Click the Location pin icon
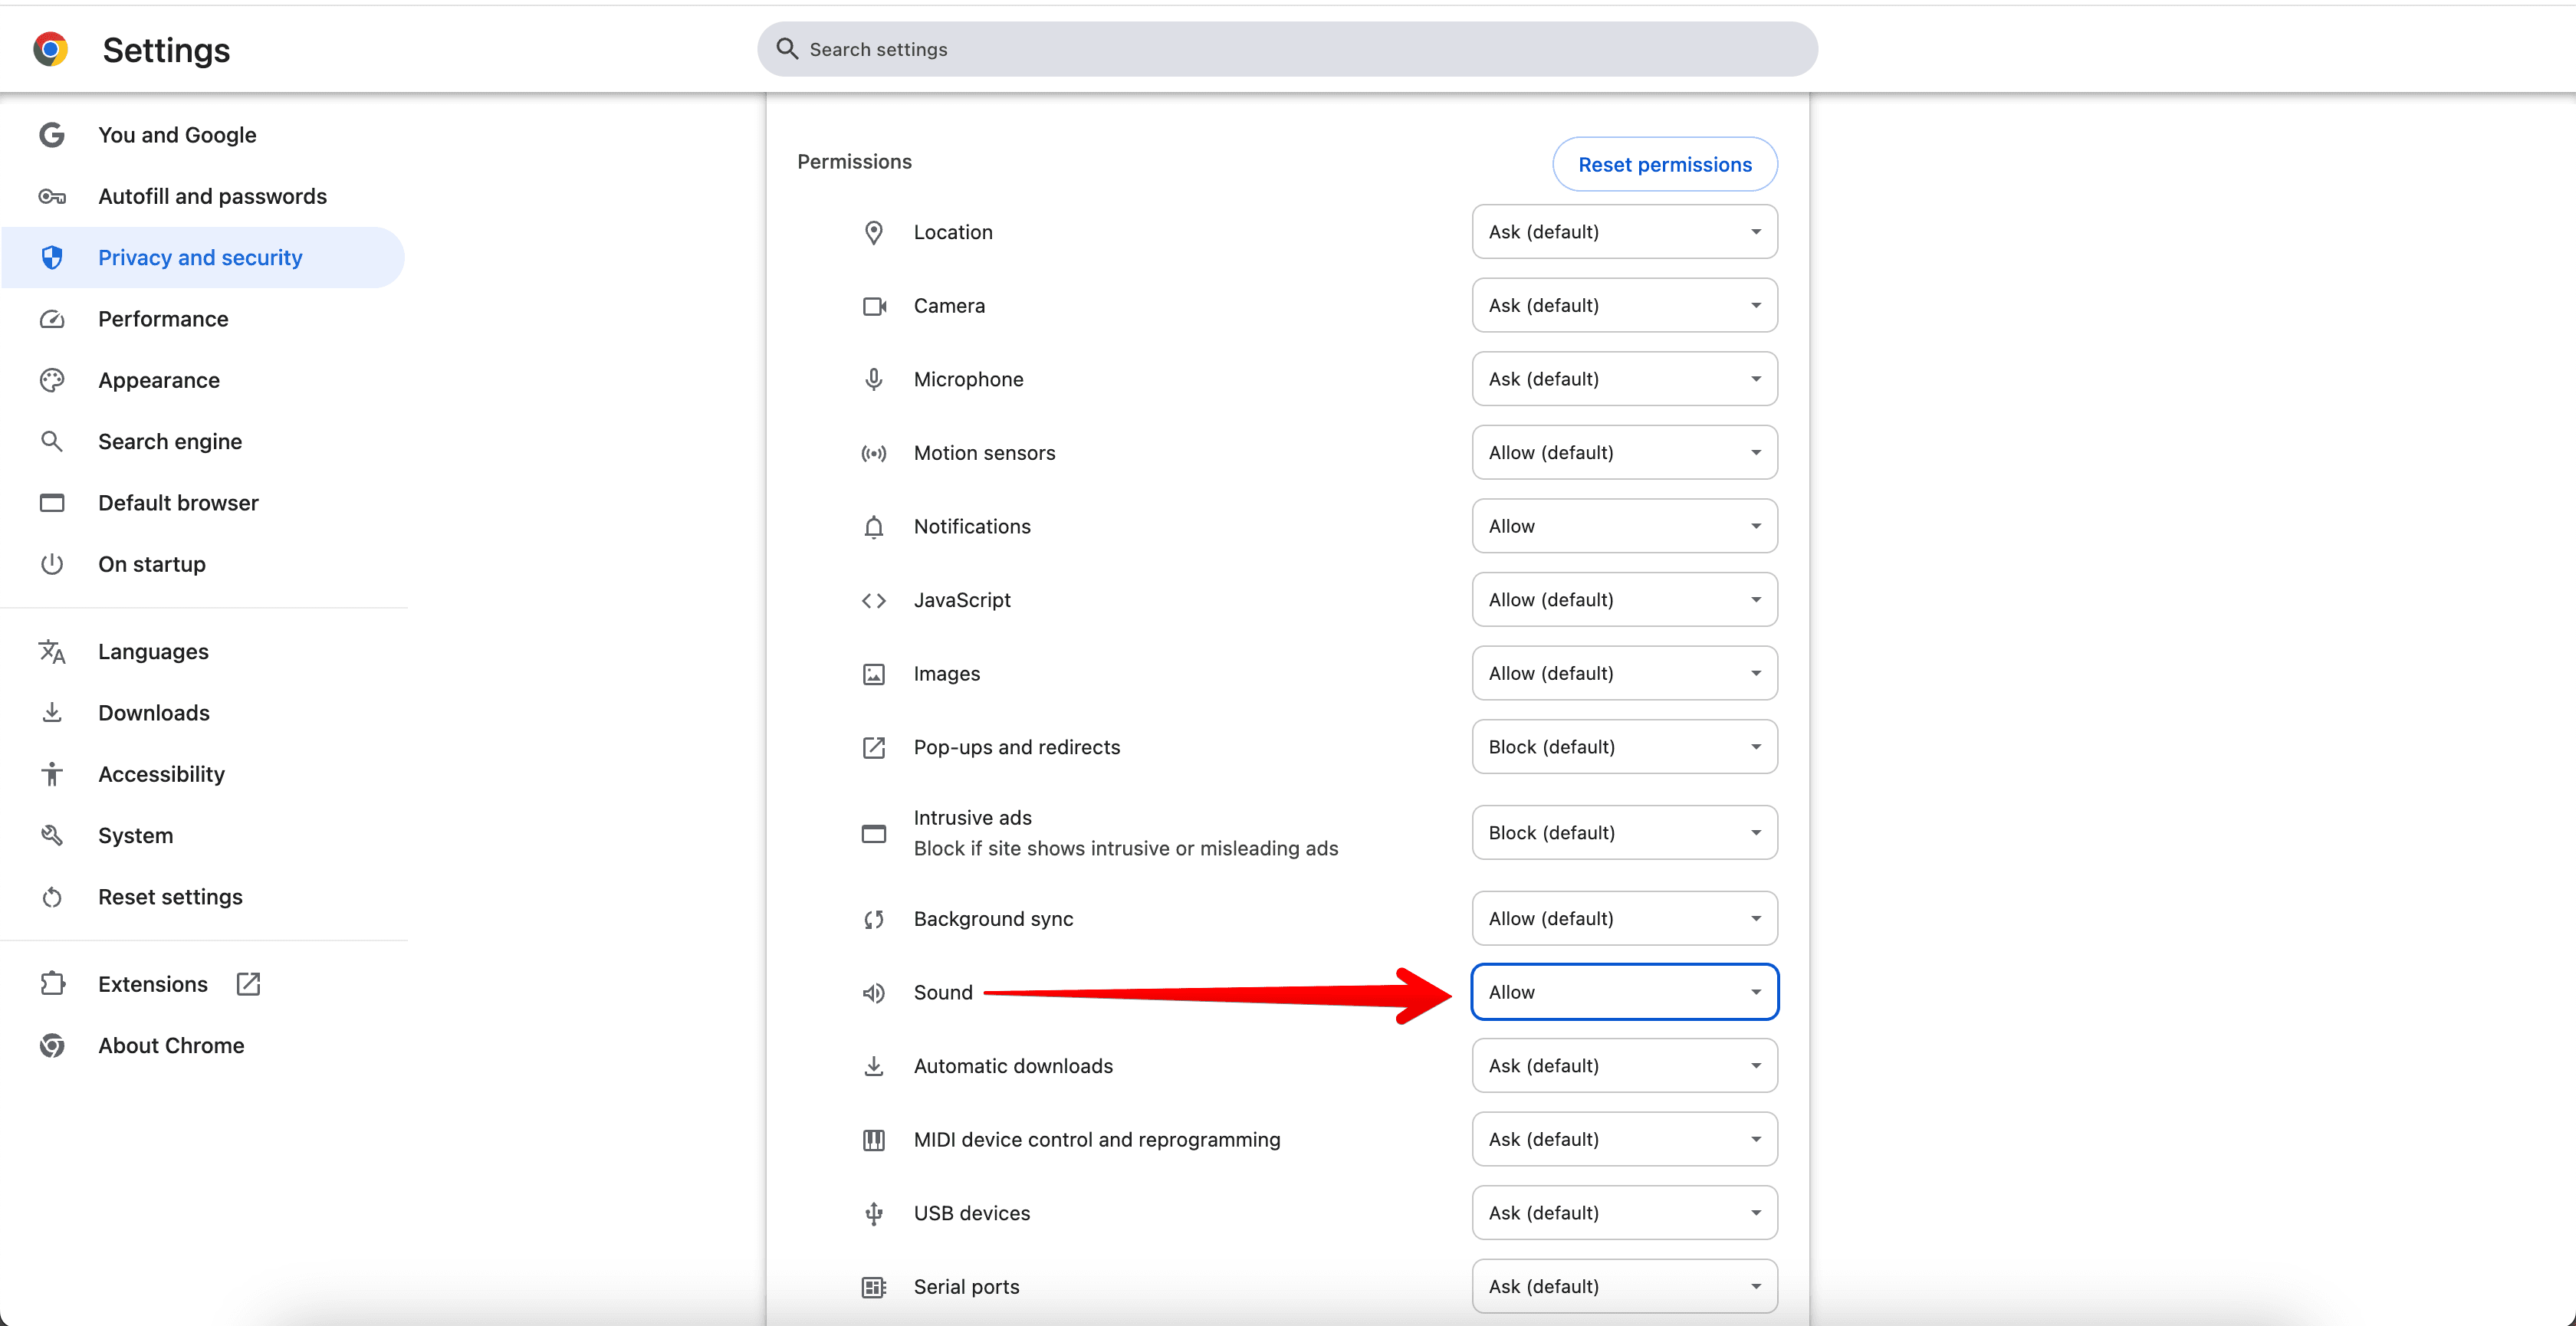Viewport: 2576px width, 1326px height. click(874, 232)
